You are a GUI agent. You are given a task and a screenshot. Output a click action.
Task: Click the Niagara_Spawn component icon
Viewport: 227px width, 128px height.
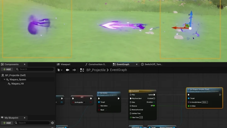[x=8, y=79]
